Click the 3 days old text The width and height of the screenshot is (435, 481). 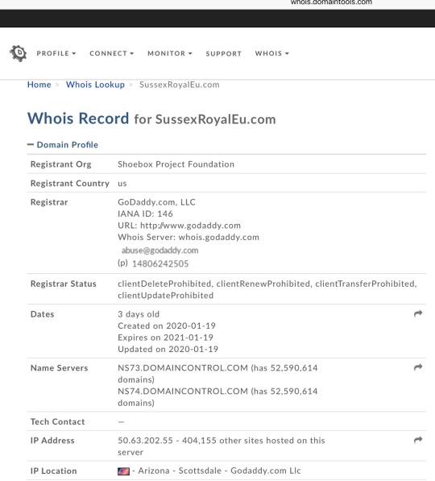(139, 314)
